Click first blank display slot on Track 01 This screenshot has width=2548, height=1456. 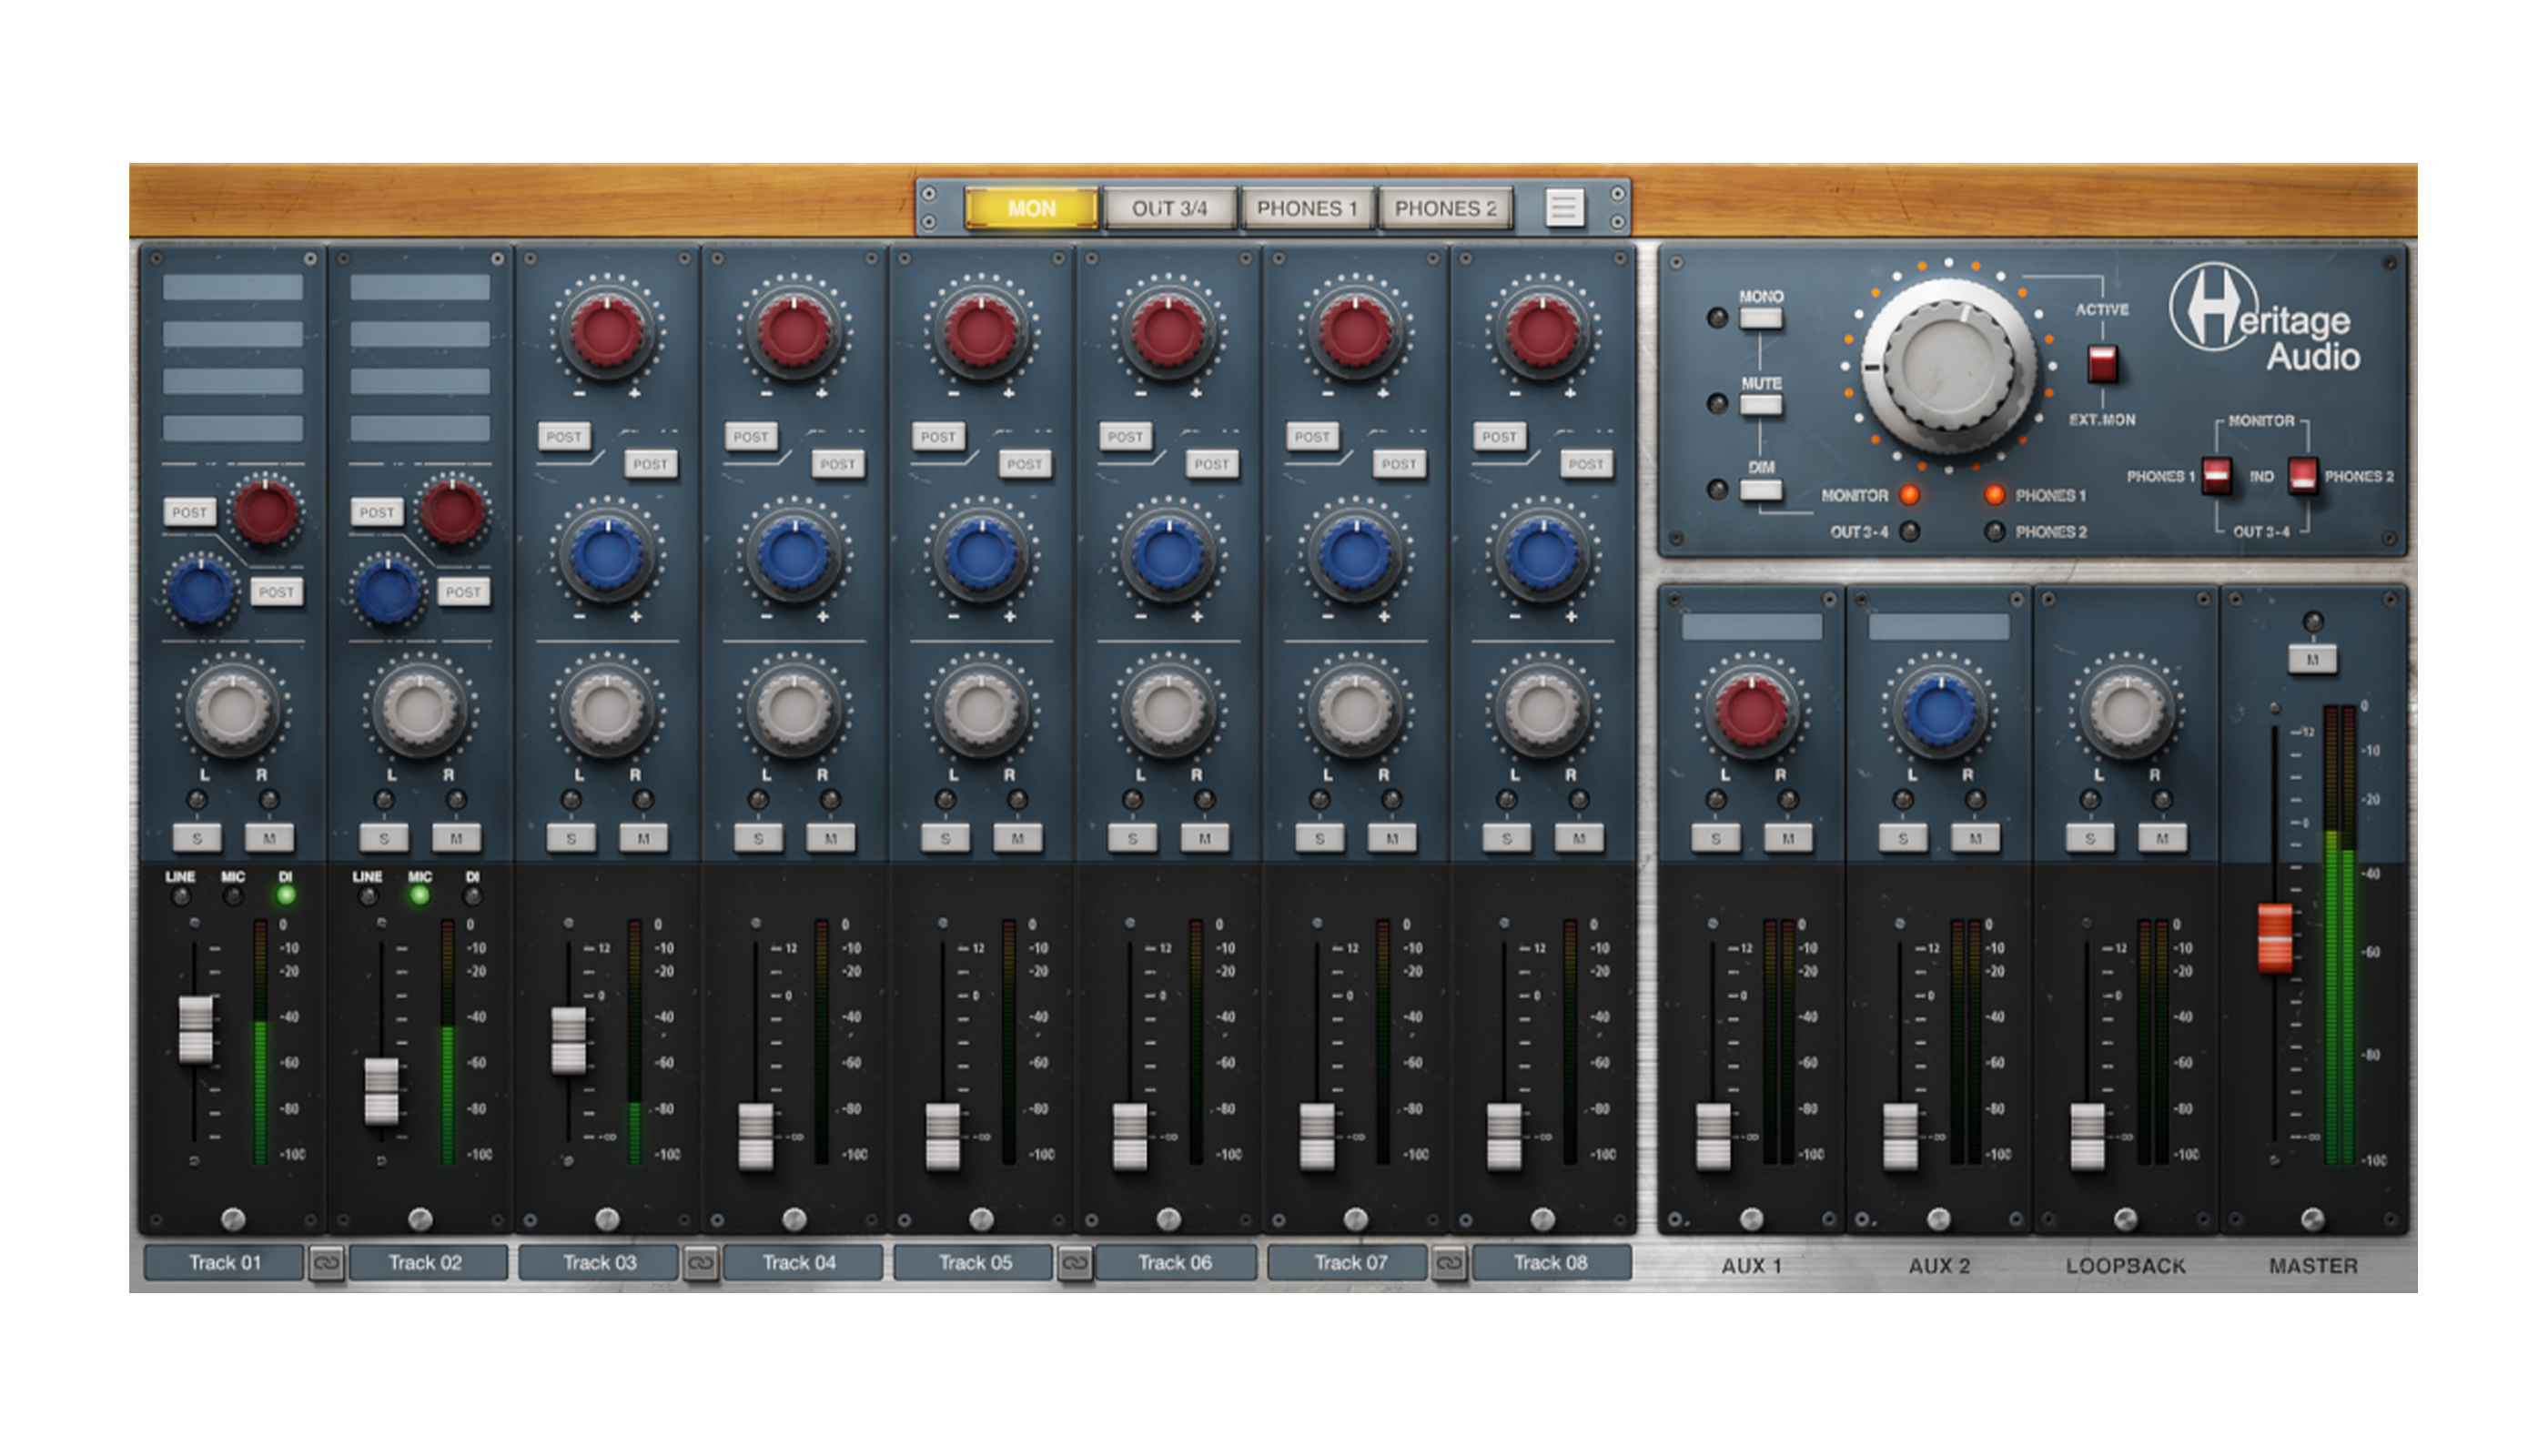[233, 287]
